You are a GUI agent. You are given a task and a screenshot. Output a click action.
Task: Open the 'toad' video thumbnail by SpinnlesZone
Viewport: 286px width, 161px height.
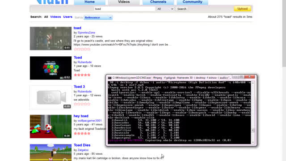[x=50, y=38]
